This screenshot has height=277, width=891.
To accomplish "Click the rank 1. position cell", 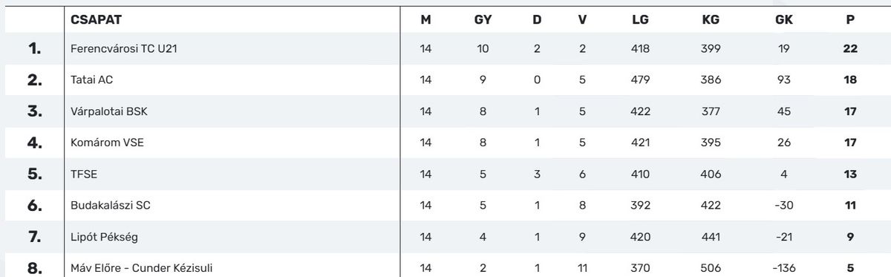I will [34, 49].
